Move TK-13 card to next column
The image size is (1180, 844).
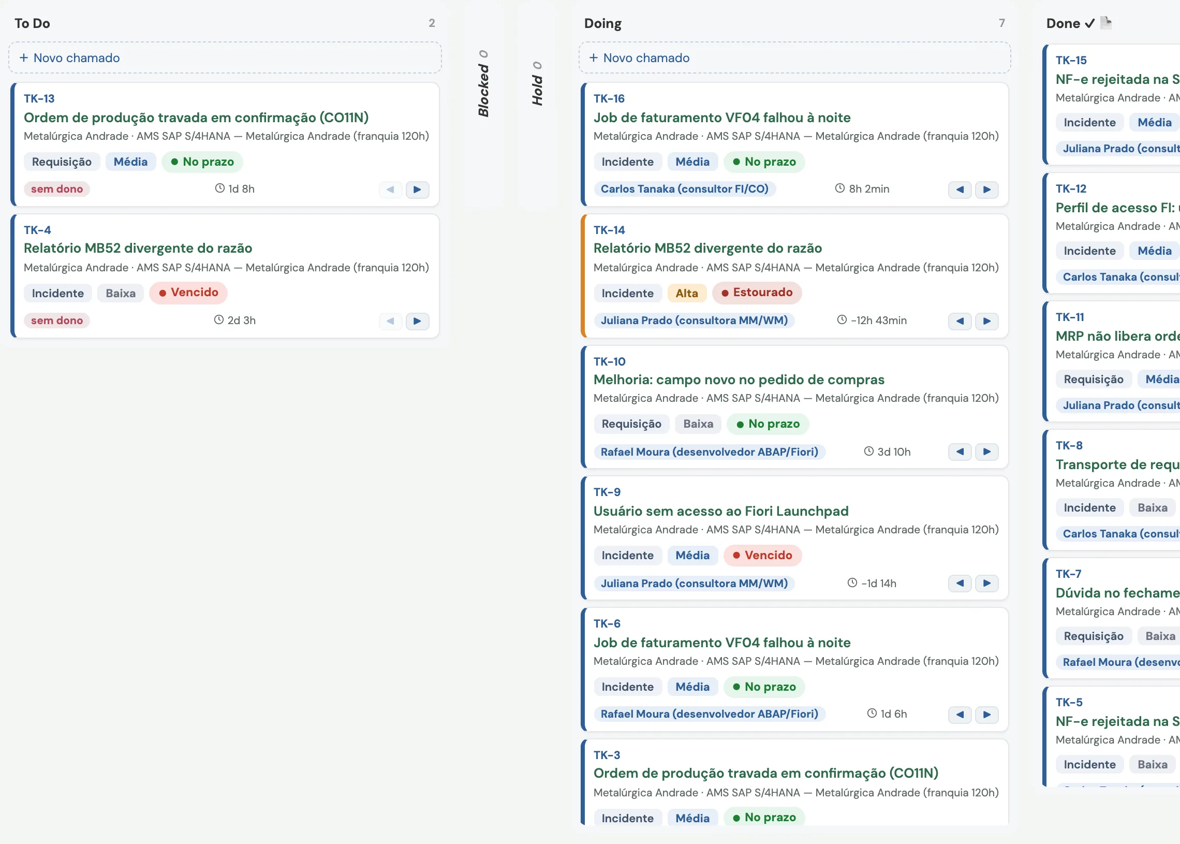click(x=417, y=190)
